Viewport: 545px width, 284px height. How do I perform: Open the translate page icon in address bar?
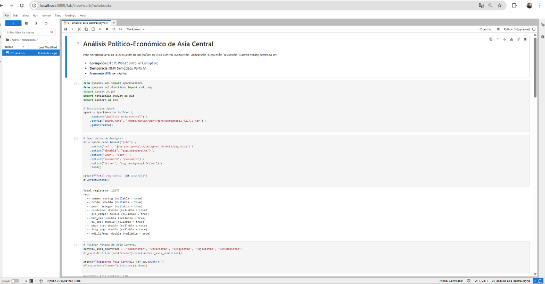pos(481,5)
